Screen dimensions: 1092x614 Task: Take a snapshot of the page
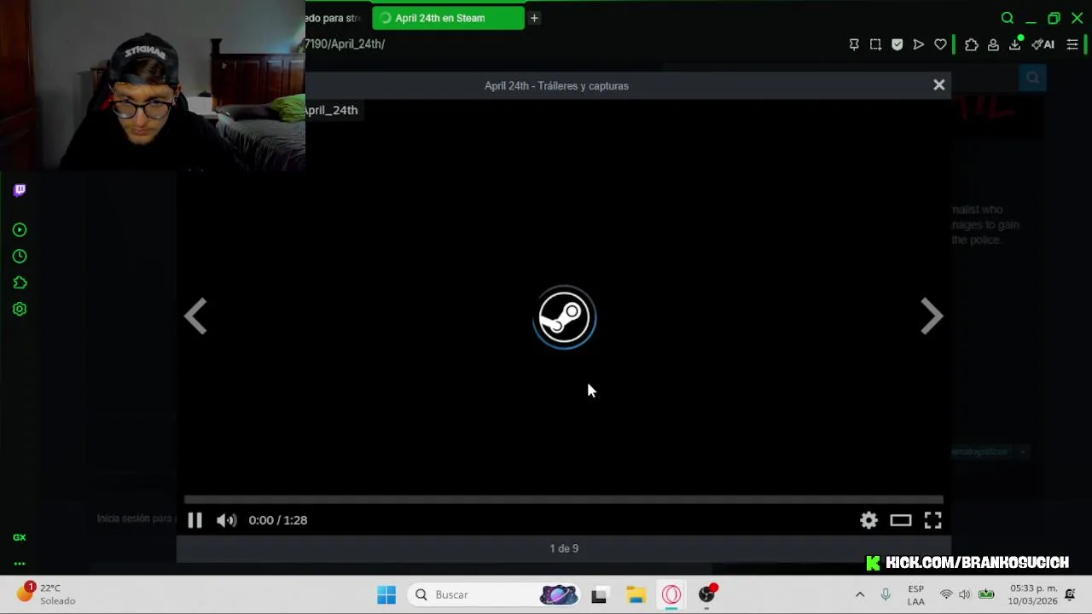875,44
